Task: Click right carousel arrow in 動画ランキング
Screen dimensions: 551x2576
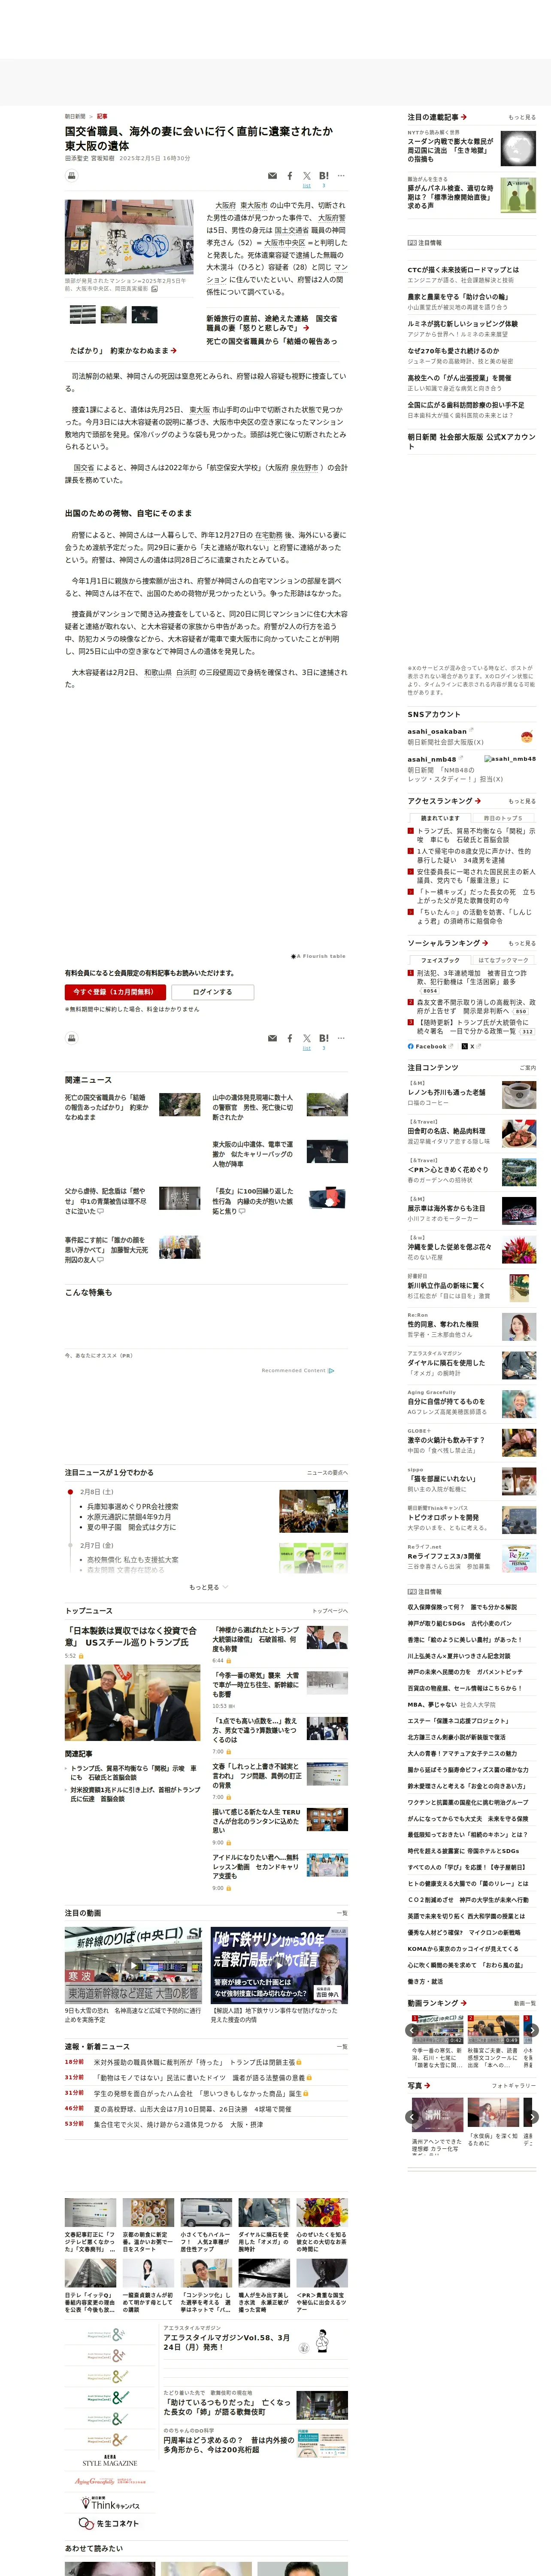Action: (532, 2030)
